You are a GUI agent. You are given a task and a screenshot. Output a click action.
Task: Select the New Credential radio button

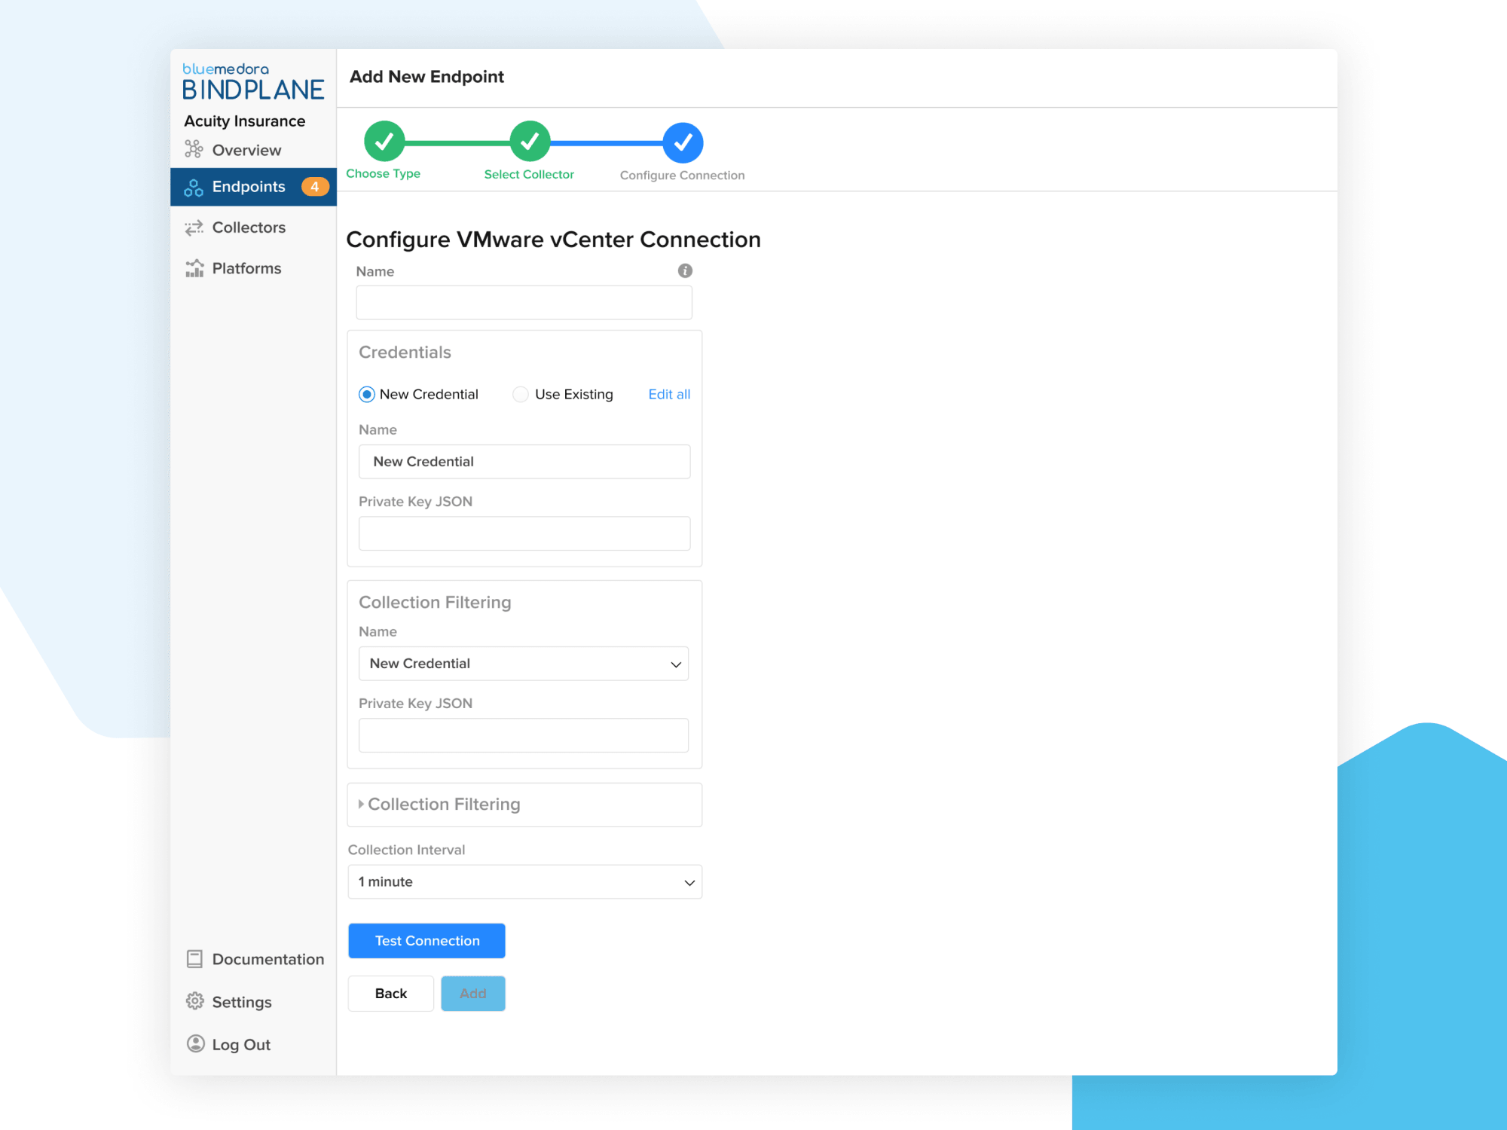[x=367, y=394]
